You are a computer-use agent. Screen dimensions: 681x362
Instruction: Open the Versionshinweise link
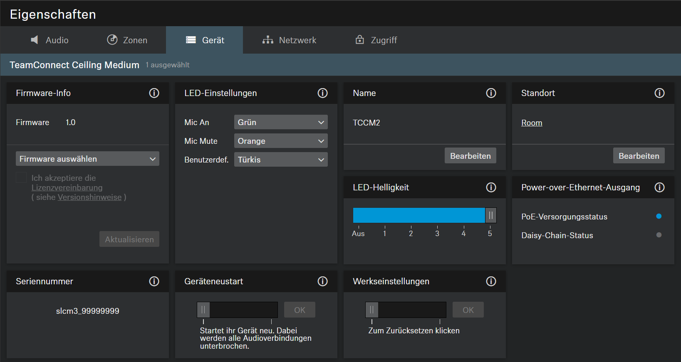tap(89, 197)
